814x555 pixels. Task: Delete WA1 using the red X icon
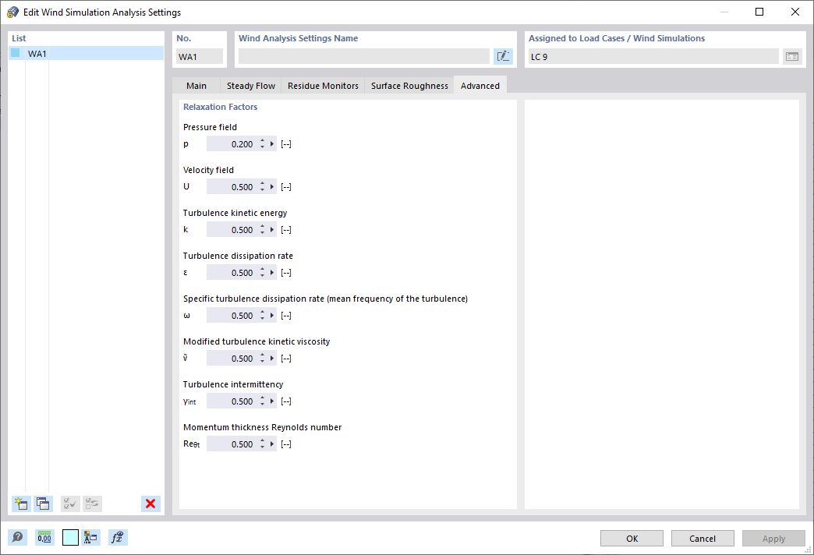pos(150,504)
